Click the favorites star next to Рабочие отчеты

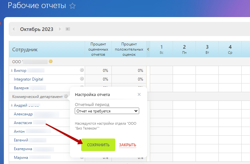pyautogui.click(x=72, y=6)
